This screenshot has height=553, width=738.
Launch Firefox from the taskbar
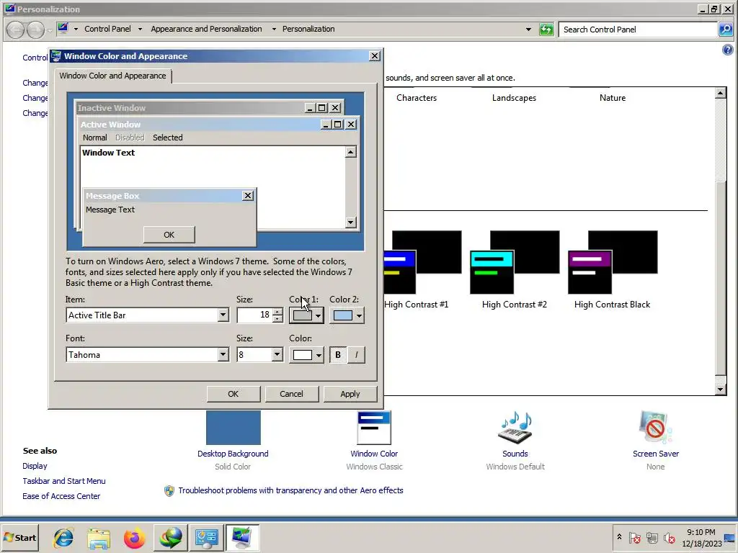pos(134,538)
